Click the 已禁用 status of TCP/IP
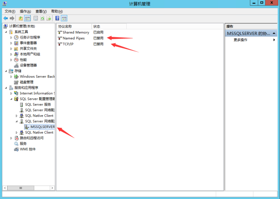The image size is (280, 199). click(98, 44)
